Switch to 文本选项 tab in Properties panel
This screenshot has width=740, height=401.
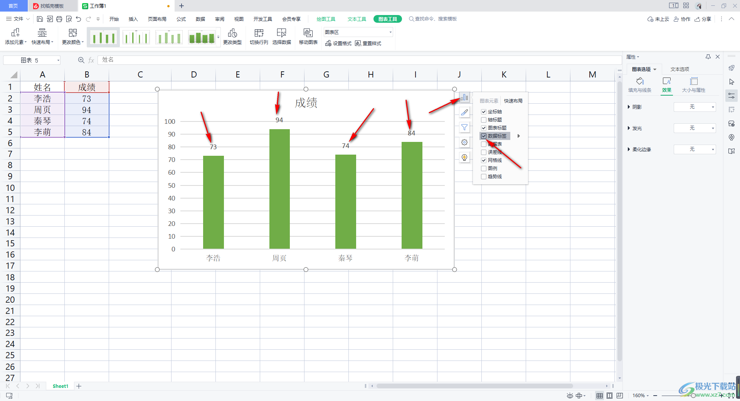coord(679,69)
